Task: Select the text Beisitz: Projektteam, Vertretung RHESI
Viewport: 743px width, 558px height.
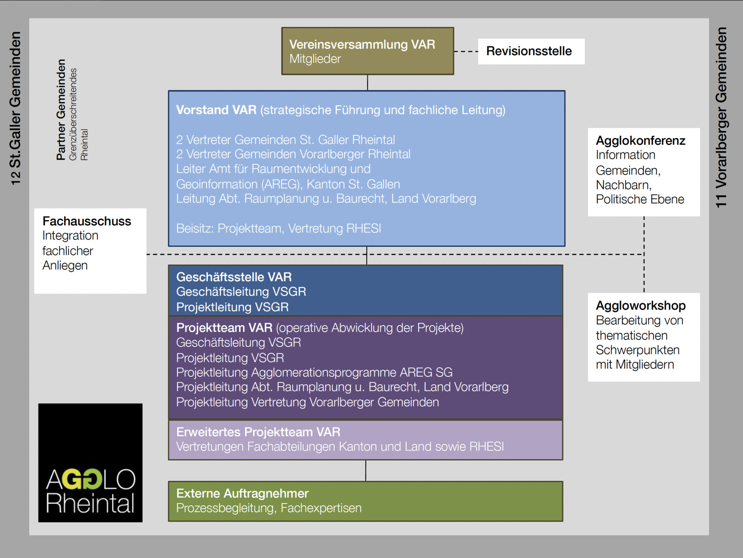Action: tap(279, 228)
